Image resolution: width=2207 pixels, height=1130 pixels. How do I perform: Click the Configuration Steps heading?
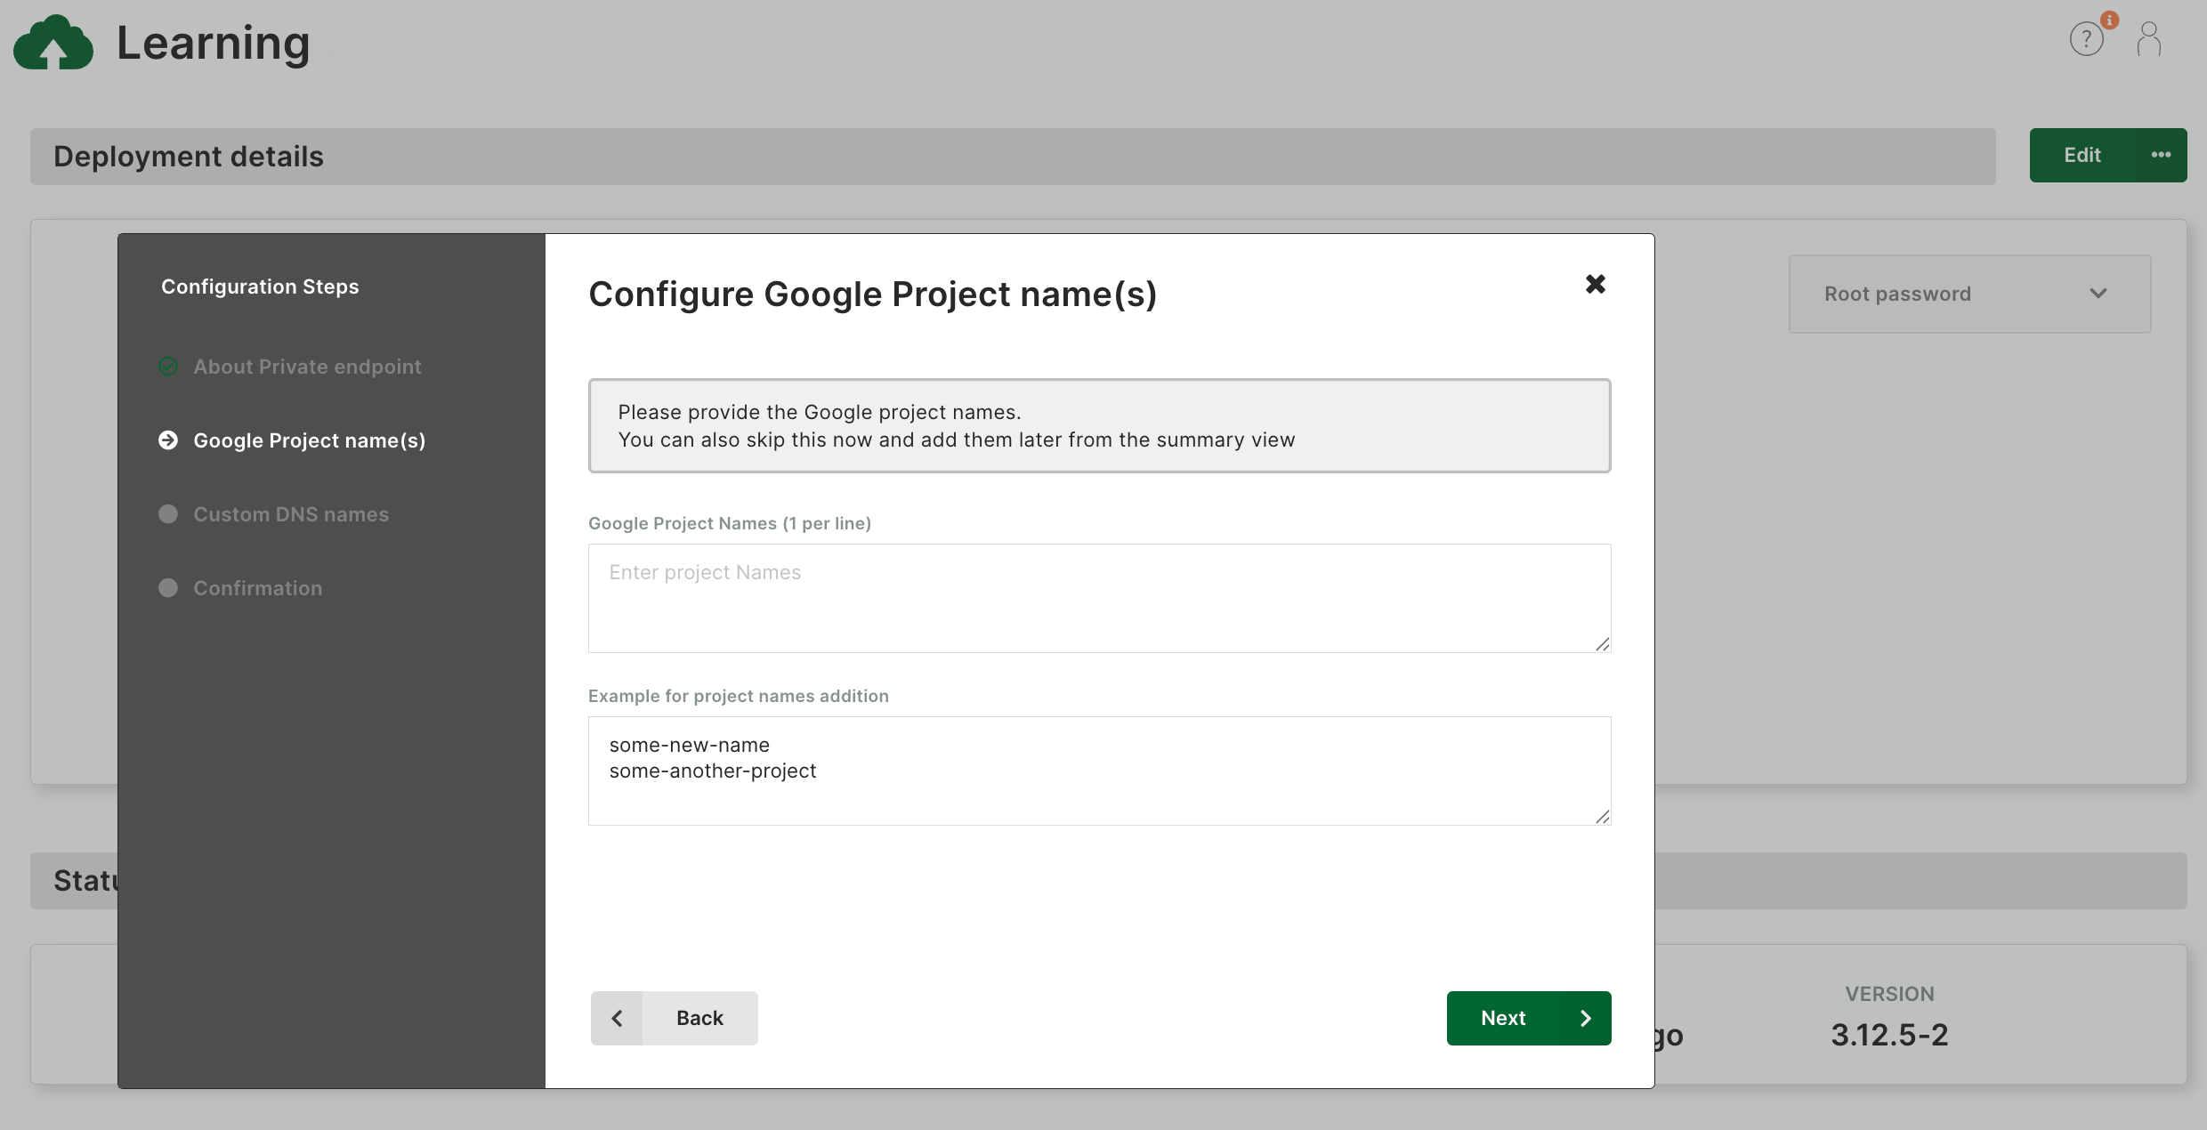260,287
